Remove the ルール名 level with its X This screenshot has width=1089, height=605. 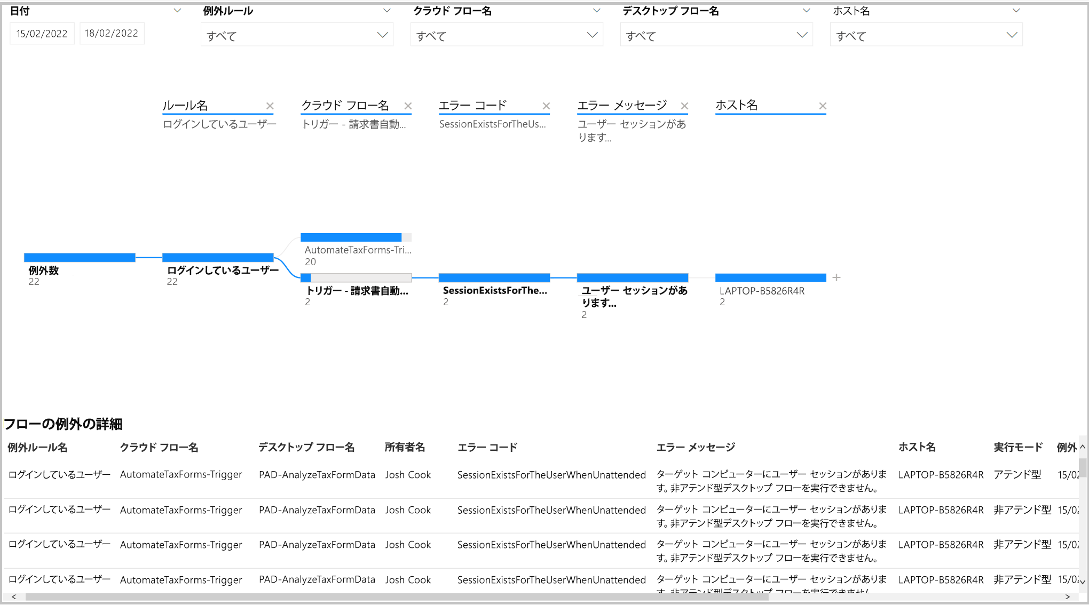point(270,106)
